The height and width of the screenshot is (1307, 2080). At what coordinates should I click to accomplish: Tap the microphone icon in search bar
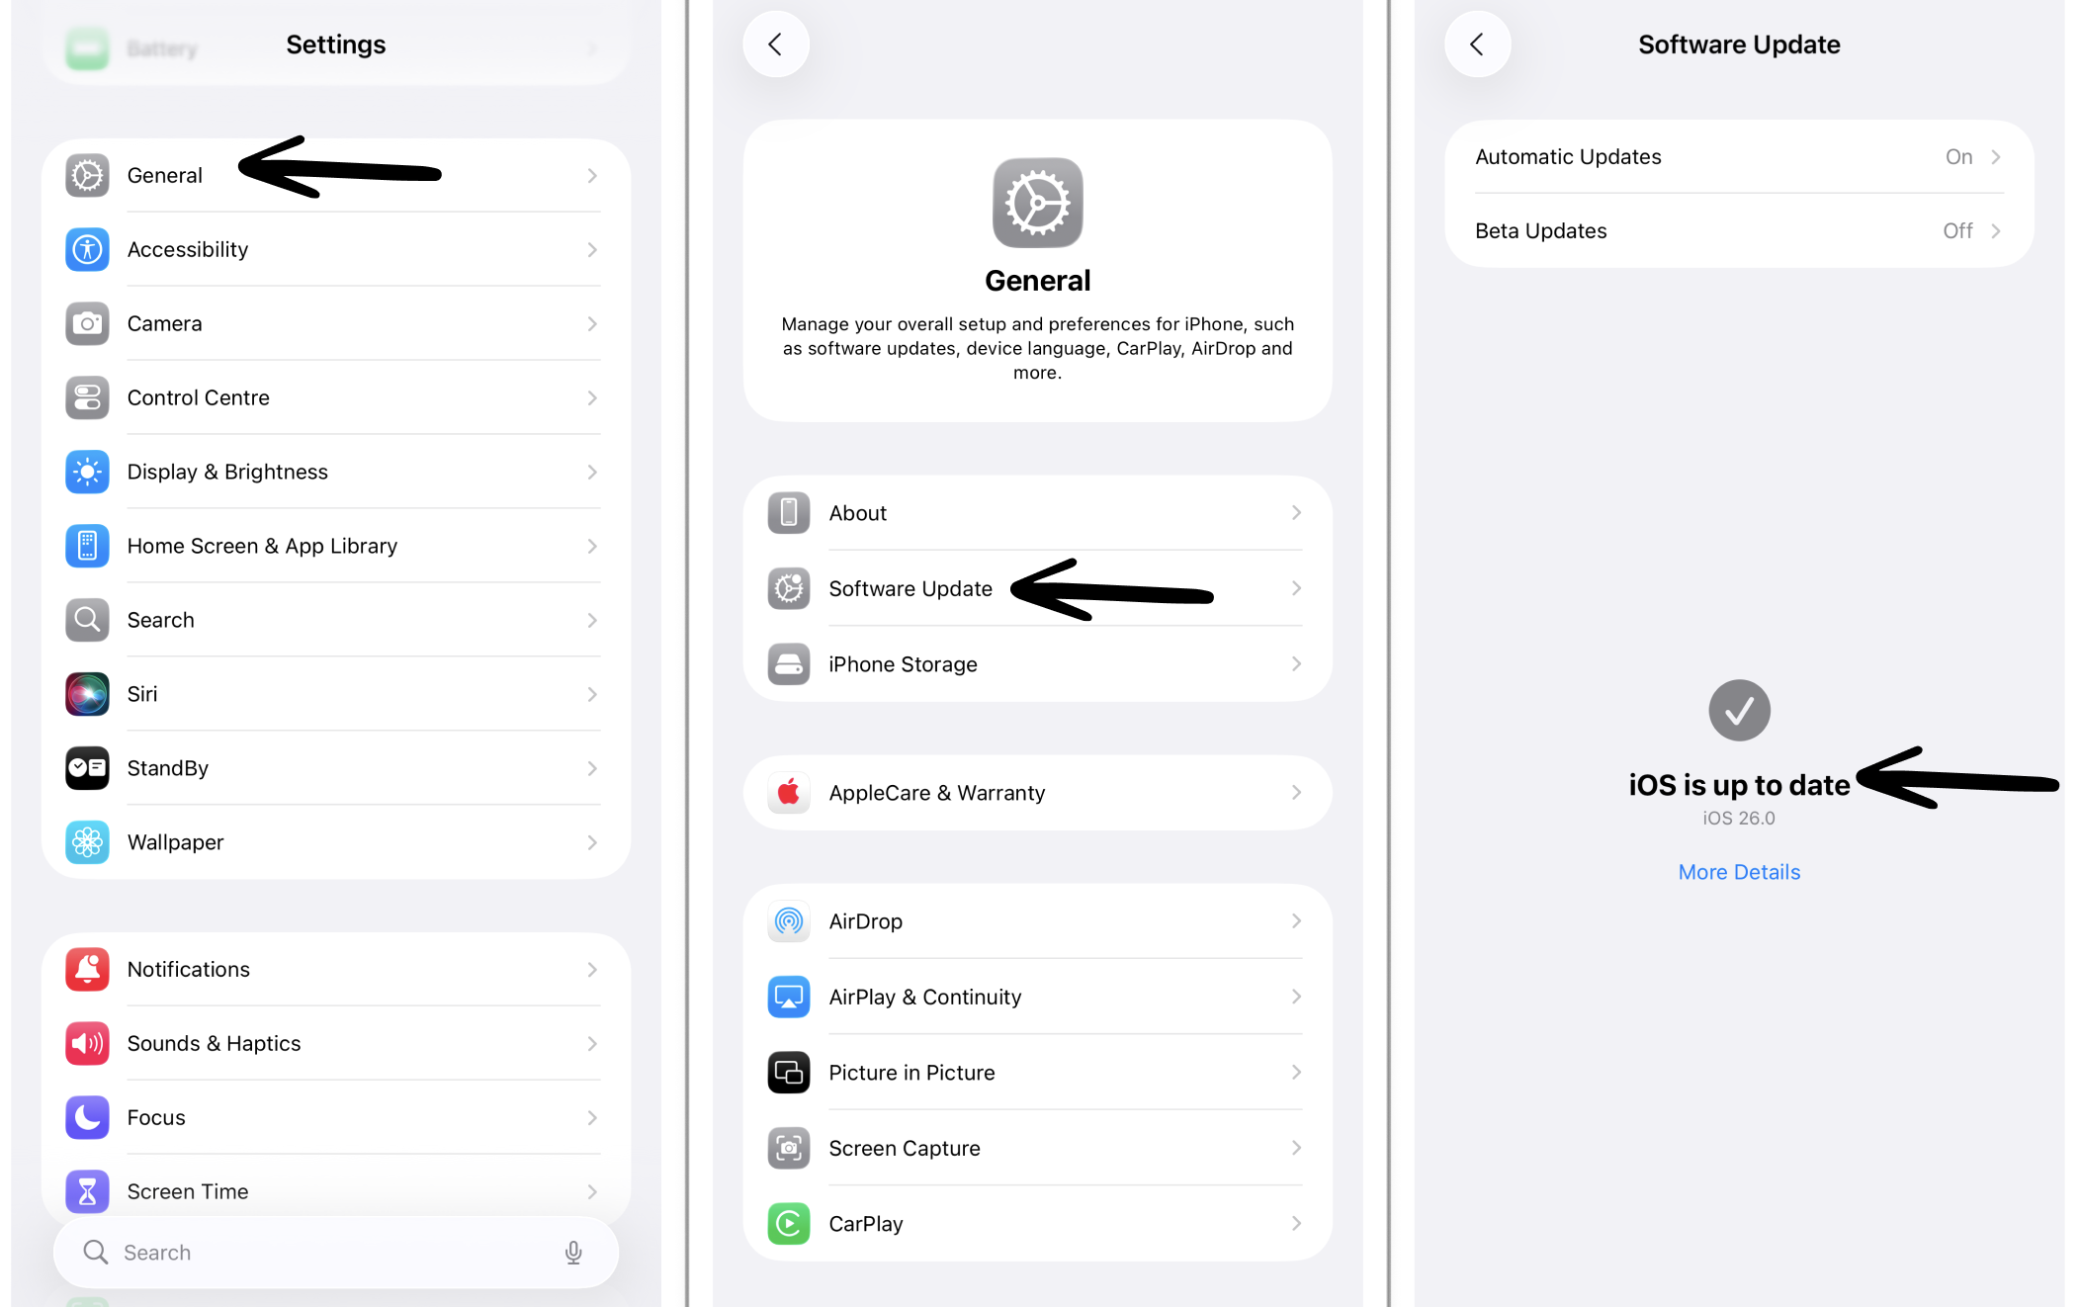pos(573,1253)
